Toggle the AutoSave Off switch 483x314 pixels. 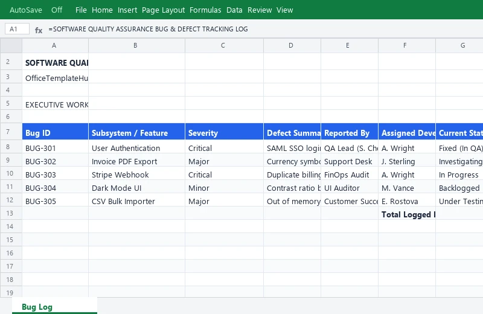(x=57, y=10)
